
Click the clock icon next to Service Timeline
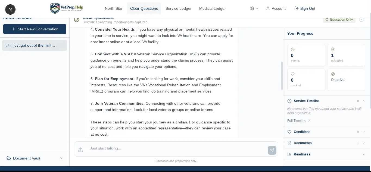coord(289,101)
